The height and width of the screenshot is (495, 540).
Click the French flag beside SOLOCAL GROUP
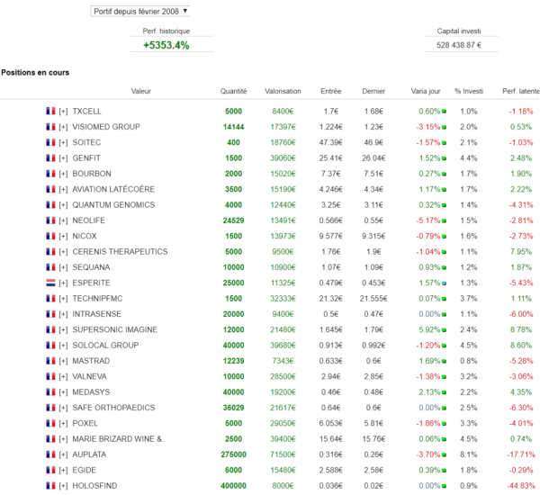[50, 345]
